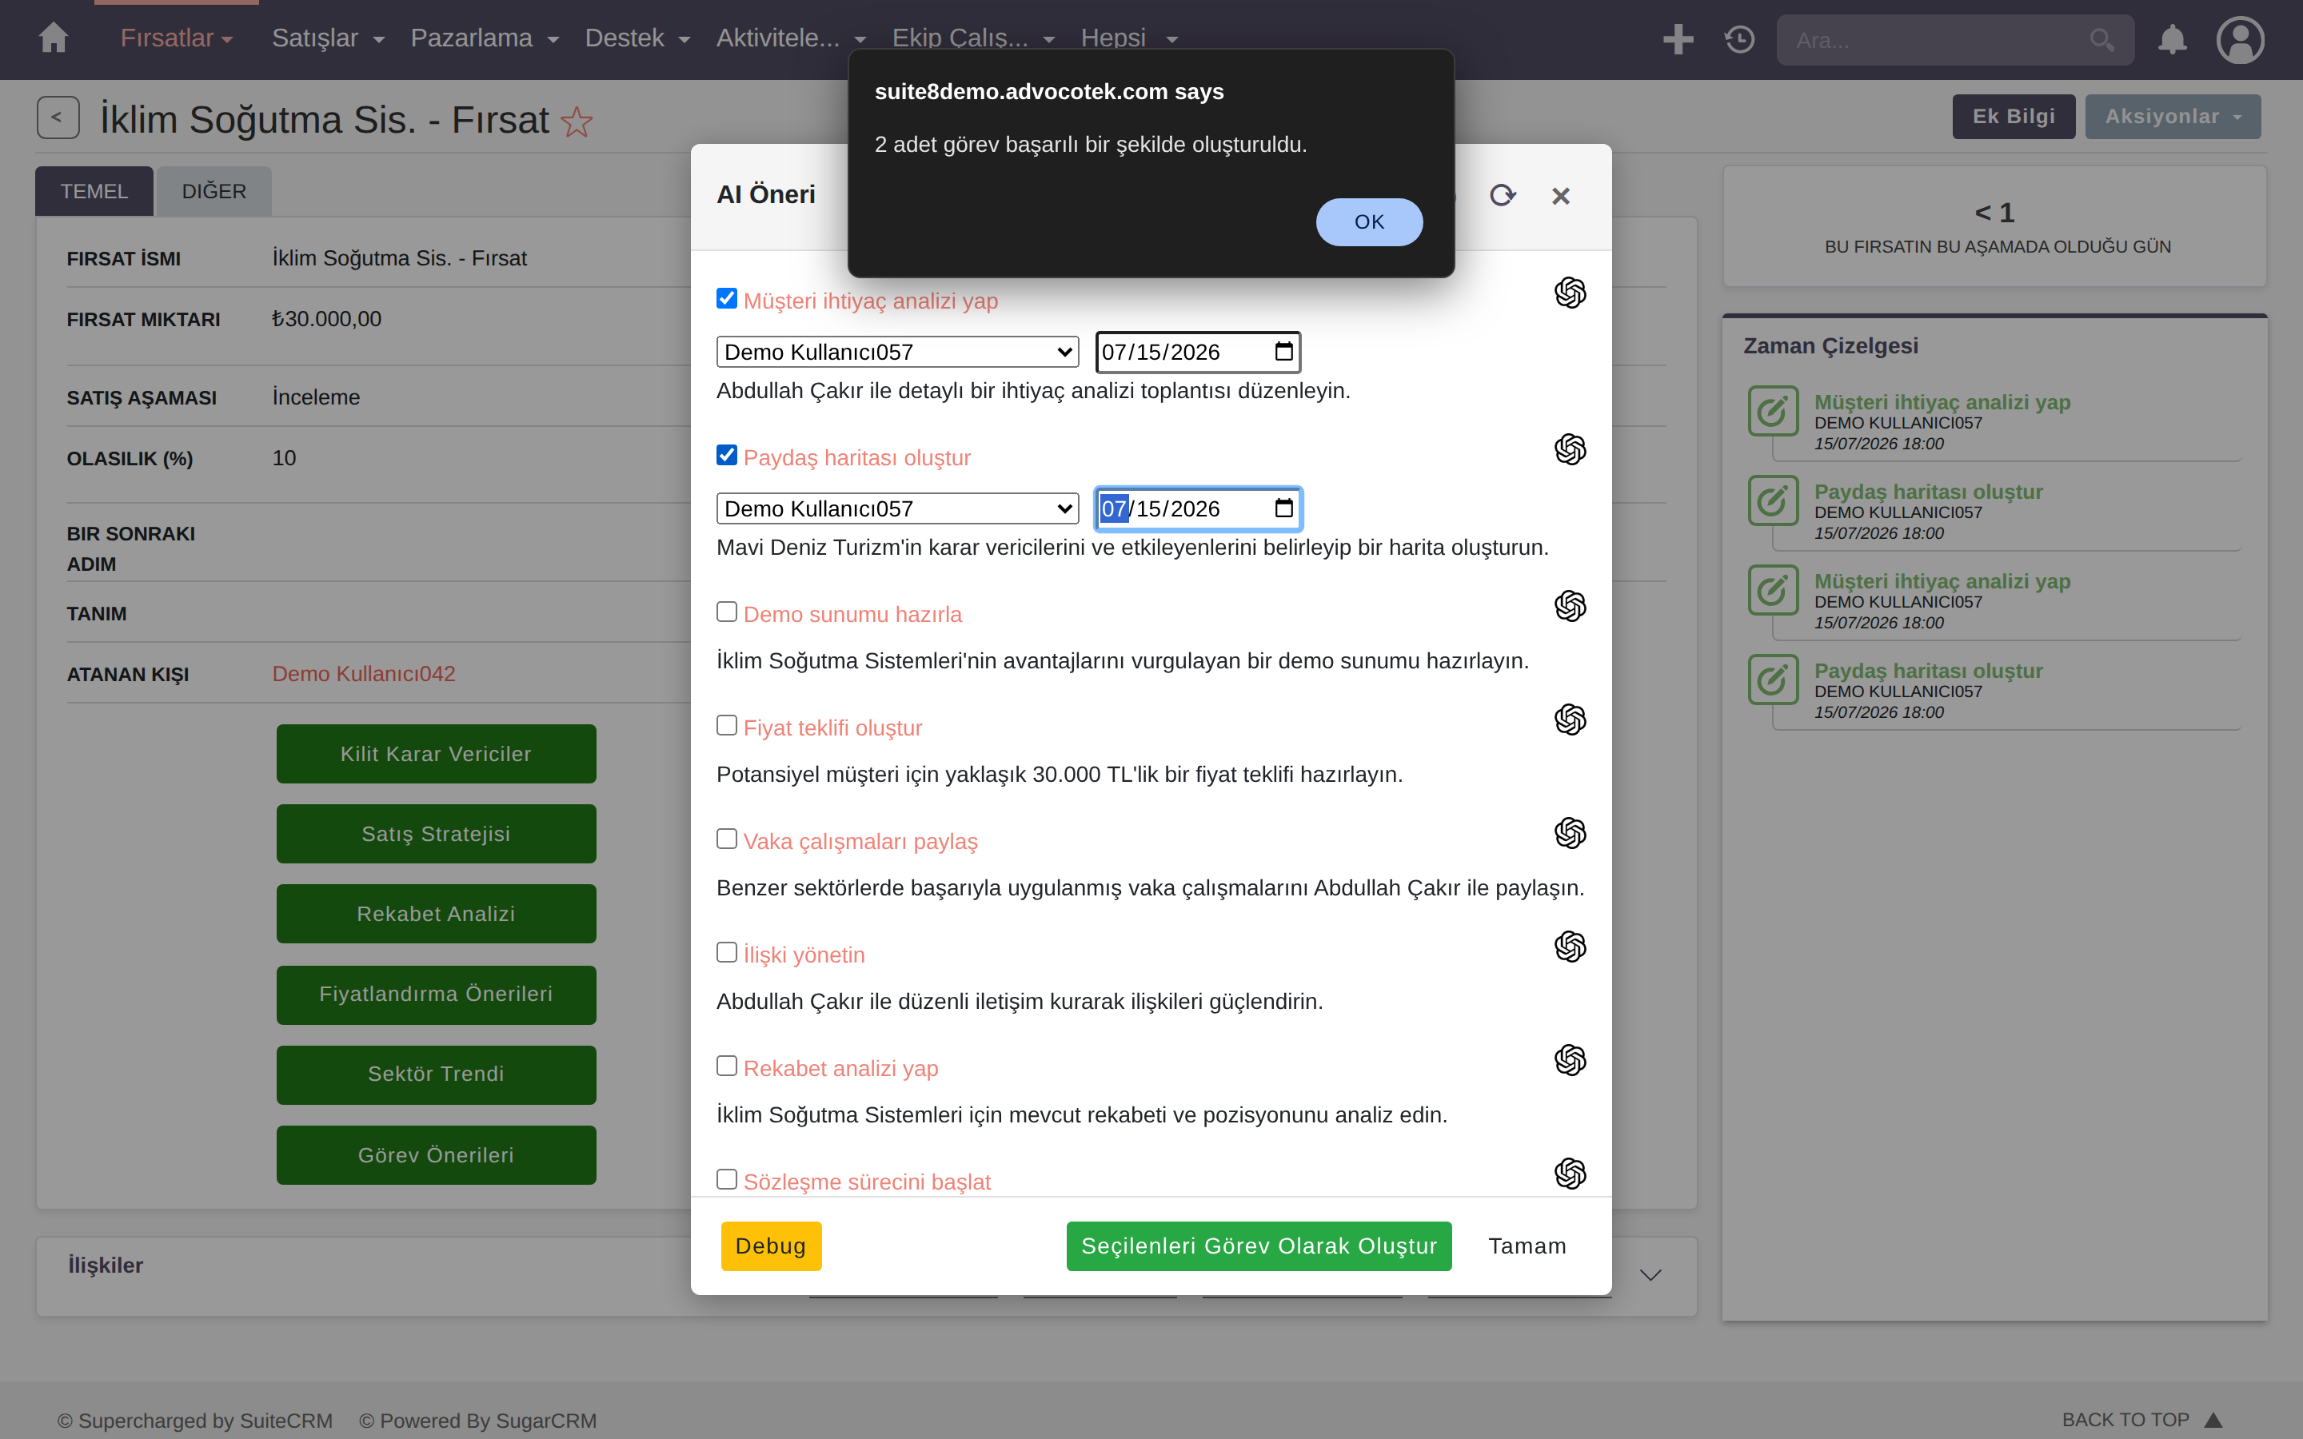Open Supercharged by SuiteCRM footer link
The height and width of the screenshot is (1439, 2303).
[x=195, y=1421]
